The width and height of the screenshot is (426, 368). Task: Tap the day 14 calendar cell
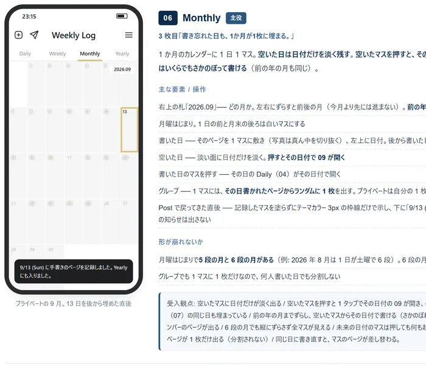coord(18,175)
